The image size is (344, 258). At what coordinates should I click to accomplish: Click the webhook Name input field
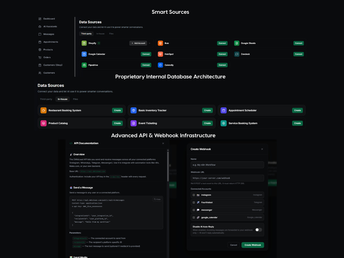pos(227,165)
